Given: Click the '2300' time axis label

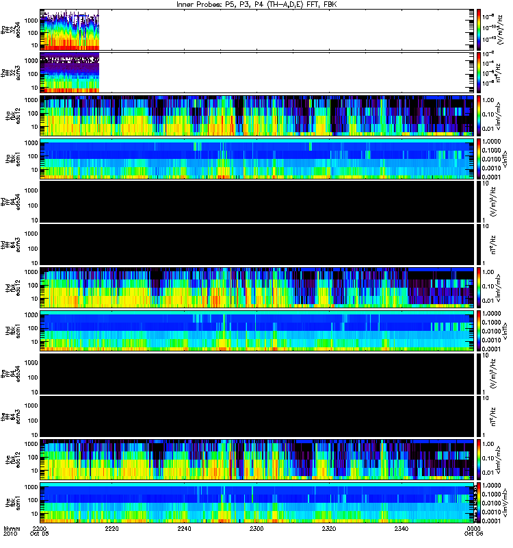Looking at the screenshot, I should coord(256,528).
